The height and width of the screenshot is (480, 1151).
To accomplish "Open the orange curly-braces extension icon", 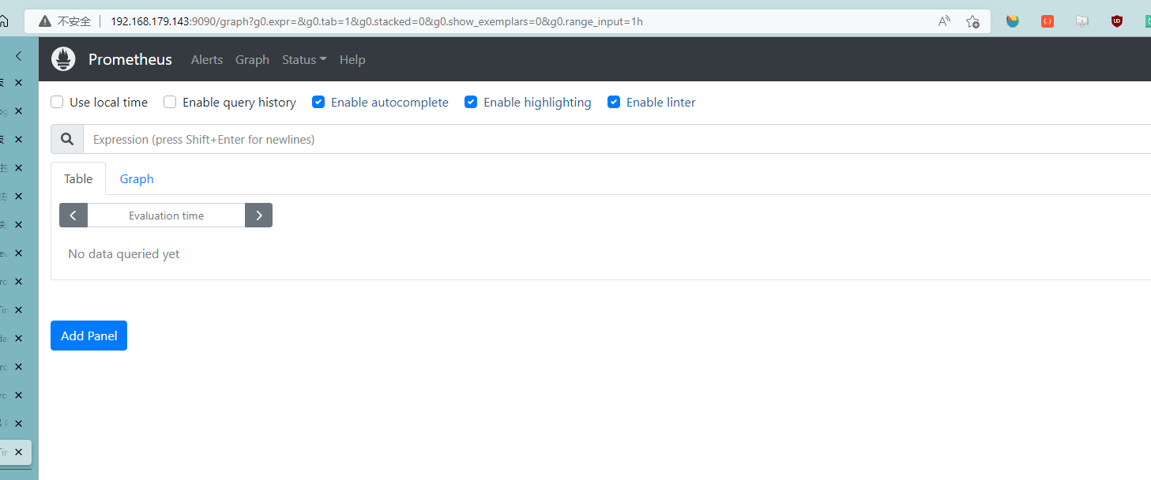I will 1048,21.
